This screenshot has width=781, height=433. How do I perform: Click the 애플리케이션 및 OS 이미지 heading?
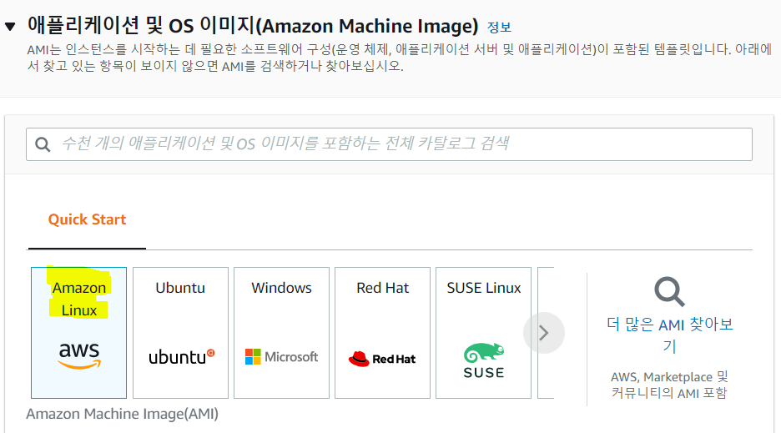point(253,25)
